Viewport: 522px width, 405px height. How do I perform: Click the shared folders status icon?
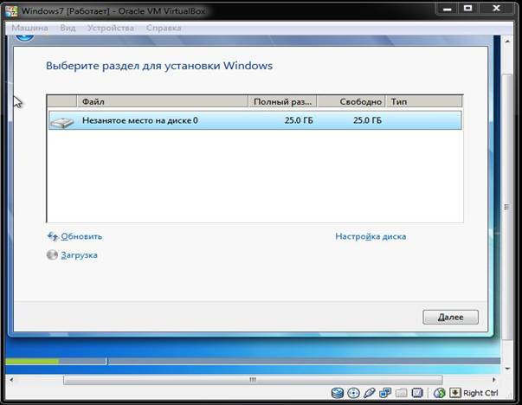401,393
